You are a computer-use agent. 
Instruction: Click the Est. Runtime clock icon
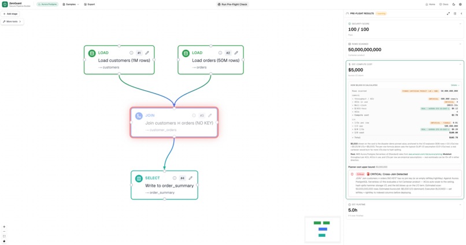point(349,205)
